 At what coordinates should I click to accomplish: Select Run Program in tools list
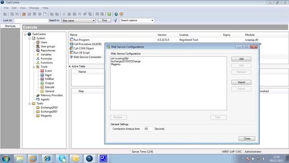(81, 40)
